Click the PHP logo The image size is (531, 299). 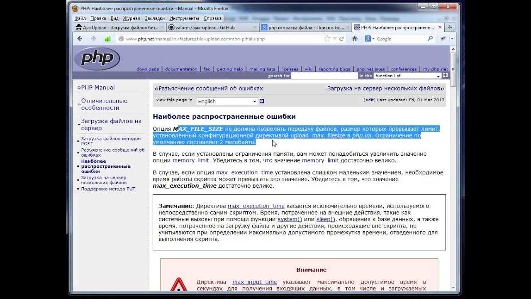[x=97, y=59]
